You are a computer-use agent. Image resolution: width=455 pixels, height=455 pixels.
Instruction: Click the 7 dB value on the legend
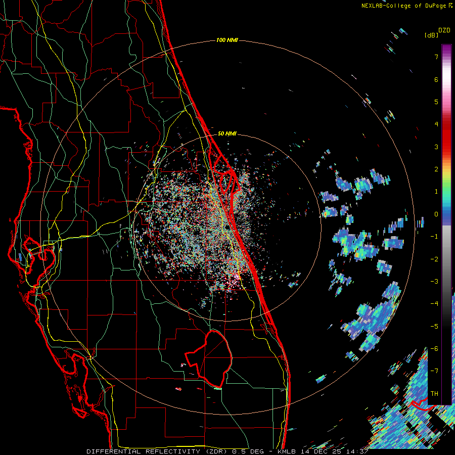click(x=436, y=57)
